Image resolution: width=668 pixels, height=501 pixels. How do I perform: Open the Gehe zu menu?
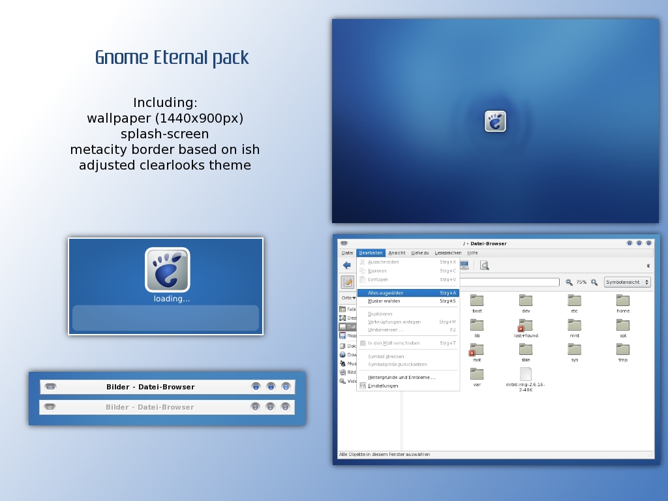(x=419, y=252)
